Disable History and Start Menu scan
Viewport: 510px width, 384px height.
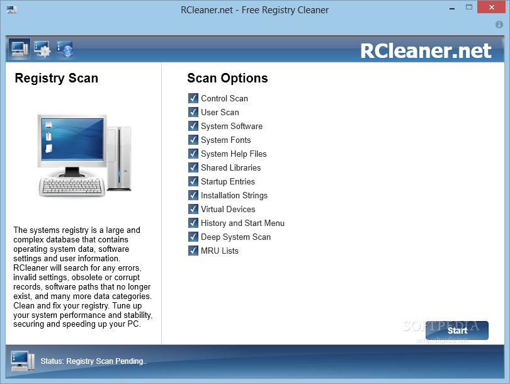193,223
